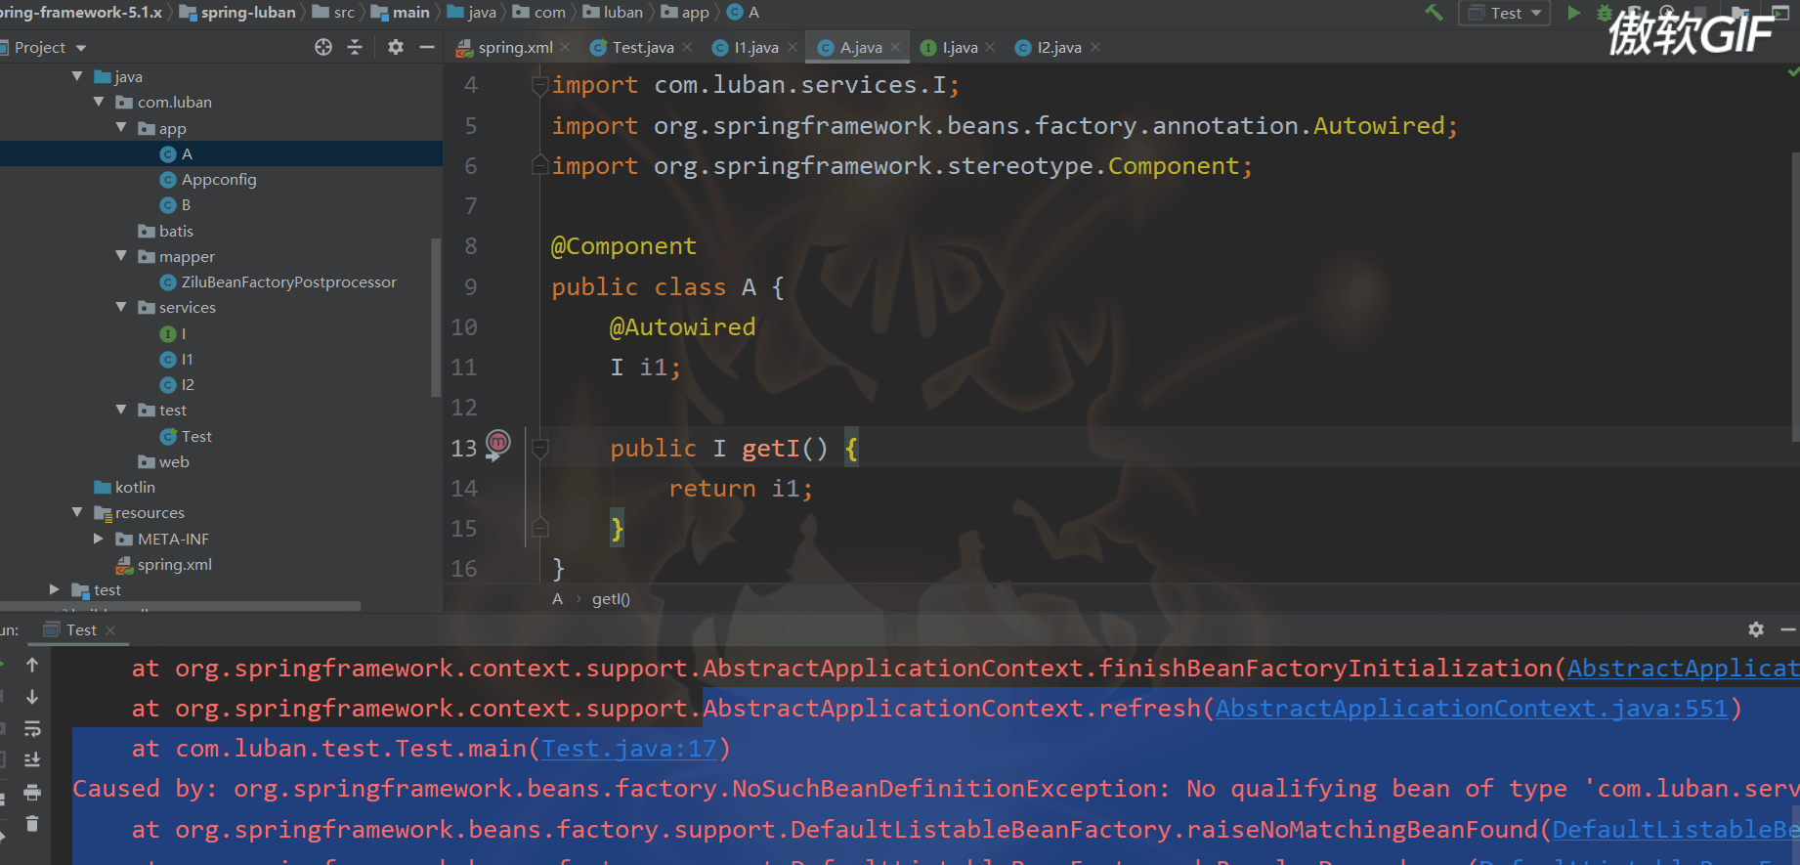Close the spring.xml tab
Image resolution: width=1800 pixels, height=865 pixels.
566,47
